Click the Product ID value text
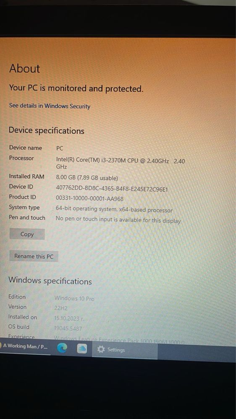 (x=89, y=198)
